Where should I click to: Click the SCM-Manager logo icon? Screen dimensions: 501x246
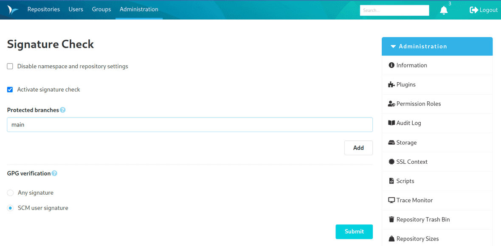coord(12,9)
